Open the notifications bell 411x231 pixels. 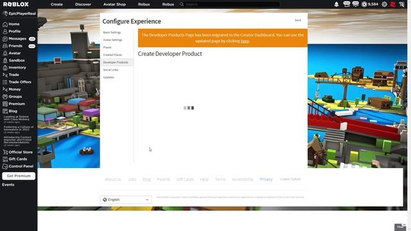pos(337,4)
